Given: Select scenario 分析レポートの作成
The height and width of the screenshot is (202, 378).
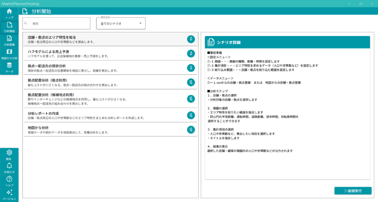Looking at the screenshot, I should tap(111, 115).
